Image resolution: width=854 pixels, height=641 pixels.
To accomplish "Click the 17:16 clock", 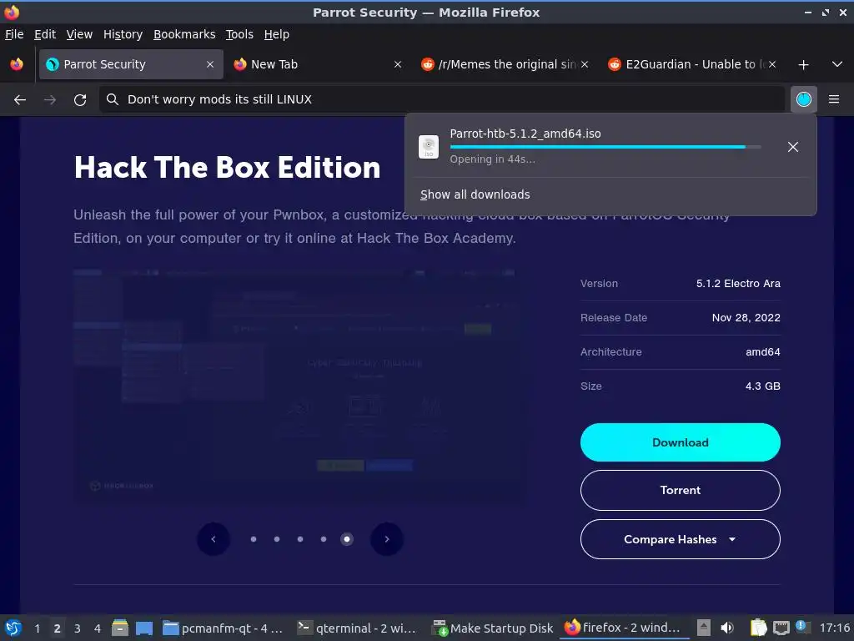I will point(834,628).
